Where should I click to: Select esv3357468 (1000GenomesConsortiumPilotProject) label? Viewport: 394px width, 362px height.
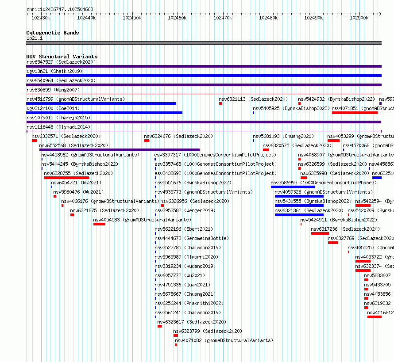[216, 164]
